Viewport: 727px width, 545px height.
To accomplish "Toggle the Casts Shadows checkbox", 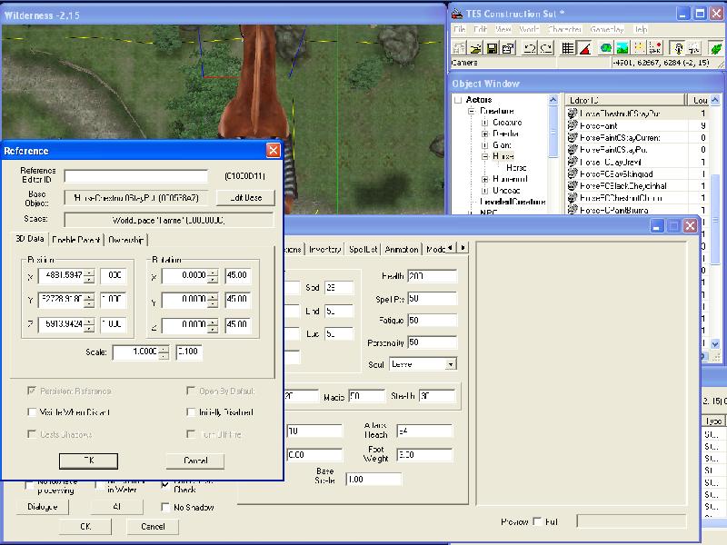I will pos(32,434).
